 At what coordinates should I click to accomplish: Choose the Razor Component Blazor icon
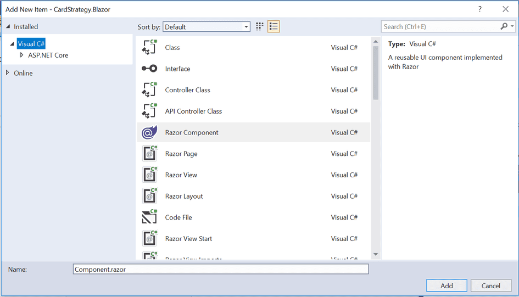[x=149, y=132]
